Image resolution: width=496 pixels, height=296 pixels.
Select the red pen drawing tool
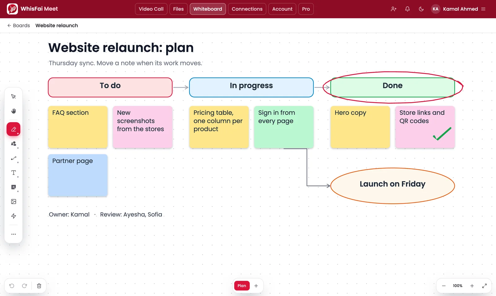[x=13, y=129]
